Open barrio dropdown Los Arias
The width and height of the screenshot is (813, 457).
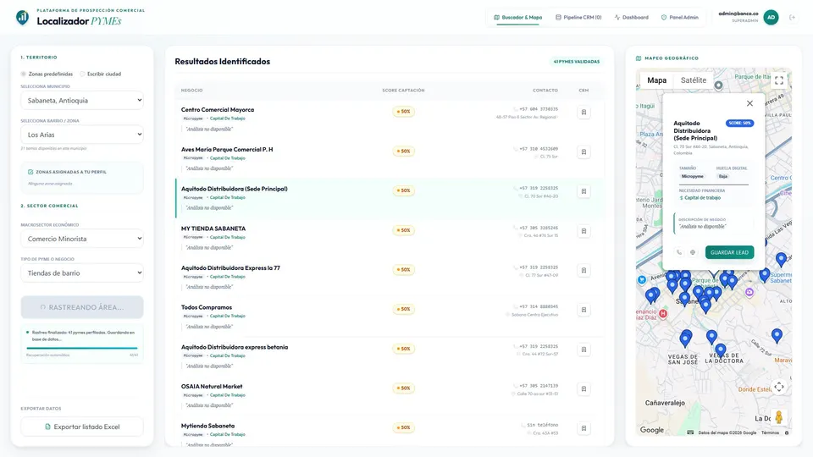(82, 135)
